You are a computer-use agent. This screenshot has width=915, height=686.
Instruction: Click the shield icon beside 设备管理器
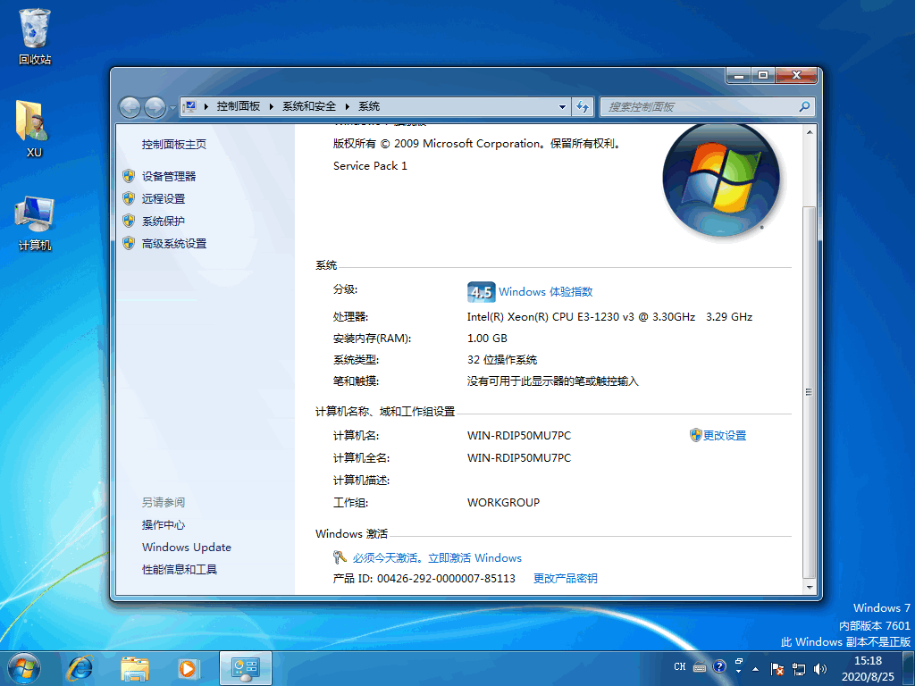[129, 176]
